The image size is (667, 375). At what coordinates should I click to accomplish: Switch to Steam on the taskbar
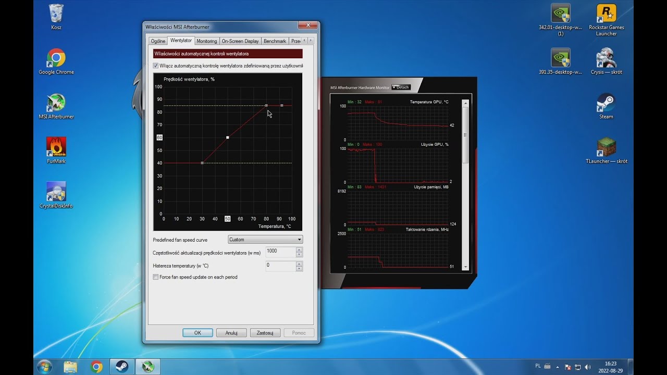122,367
